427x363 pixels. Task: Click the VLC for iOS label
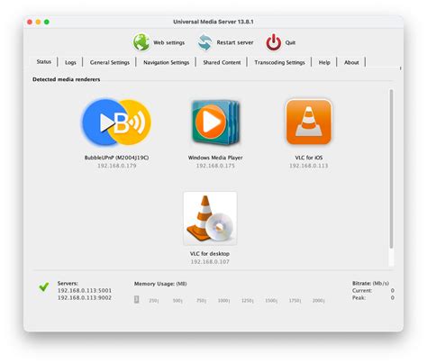coord(309,158)
